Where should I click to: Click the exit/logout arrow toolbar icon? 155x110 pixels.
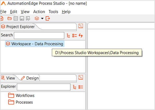pyautogui.click(x=48, y=18)
